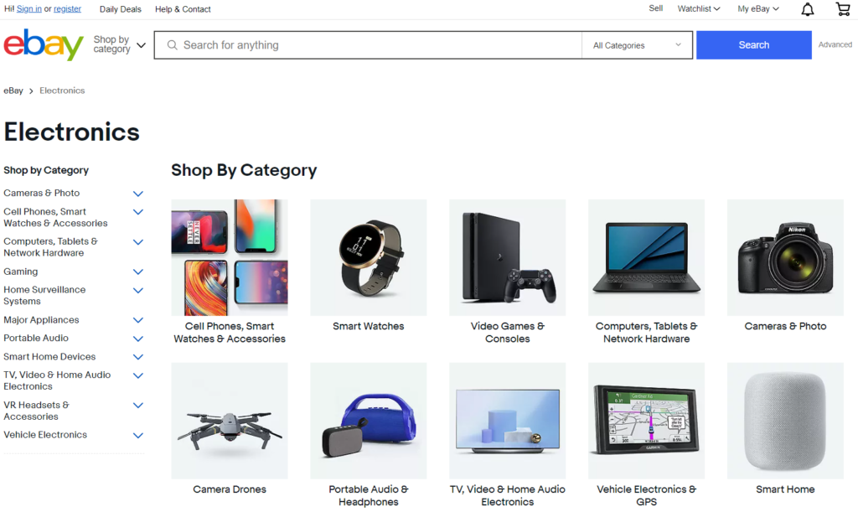Viewport: 858px width, 512px height.
Task: Select the Vehicle Electronics & GPS image
Action: [646, 421]
